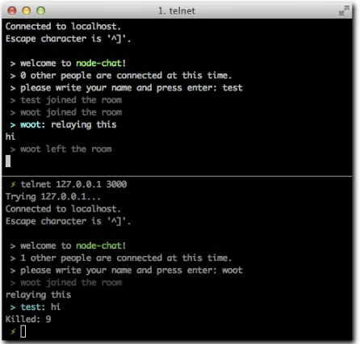Click the 'Killed: 9' line
This screenshot has width=360, height=344.
(28, 320)
